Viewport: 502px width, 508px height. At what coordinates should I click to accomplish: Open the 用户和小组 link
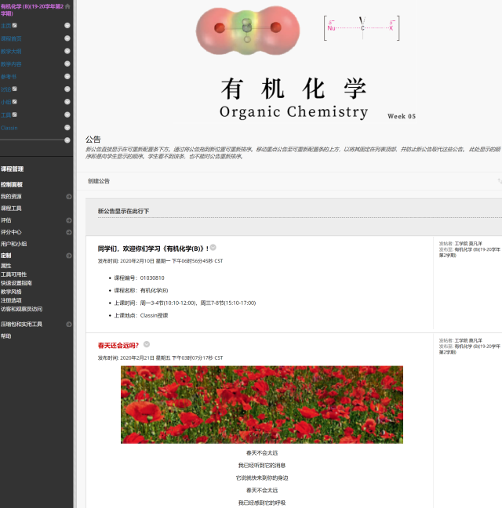14,244
